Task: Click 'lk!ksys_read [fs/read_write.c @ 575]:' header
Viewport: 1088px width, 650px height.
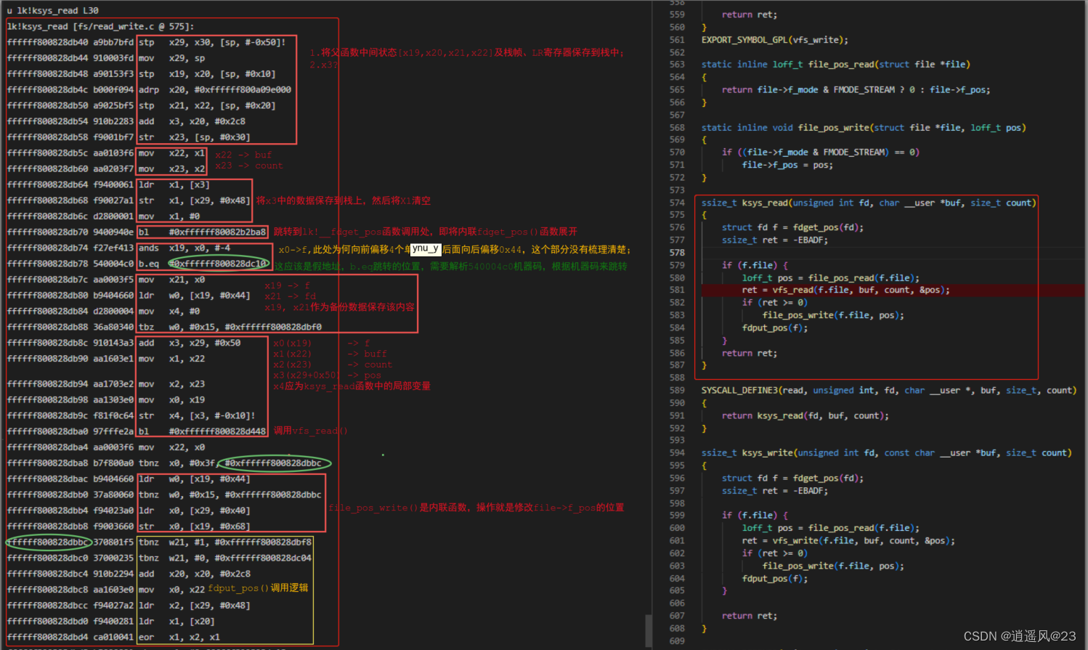Action: 100,27
